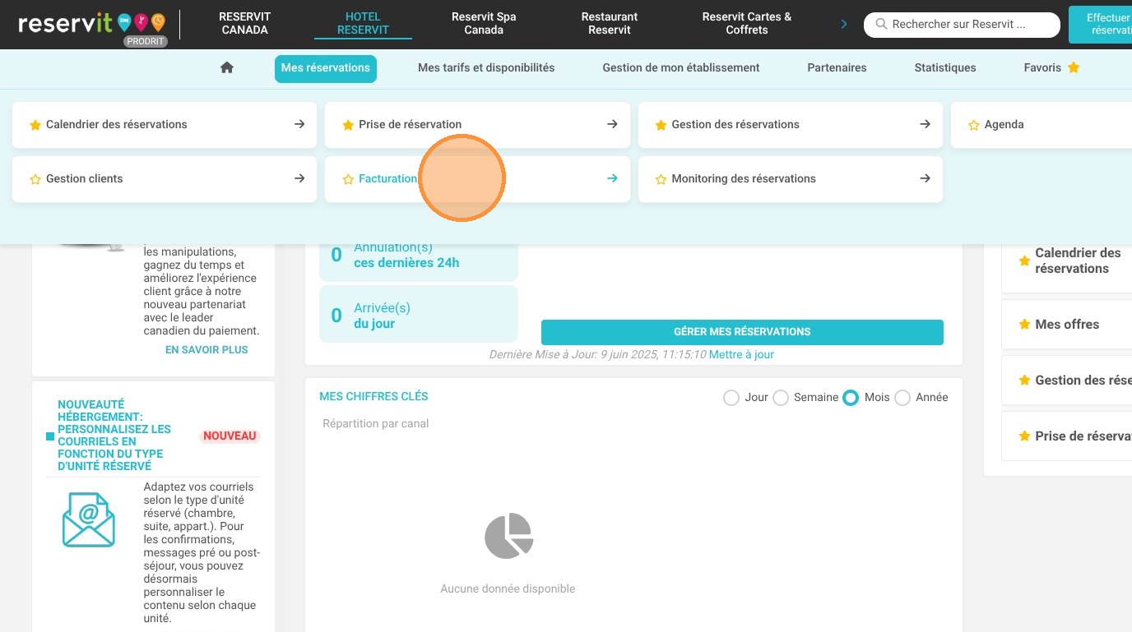
Task: Click the arrow on Calendrier des réservations card
Action: (x=299, y=124)
